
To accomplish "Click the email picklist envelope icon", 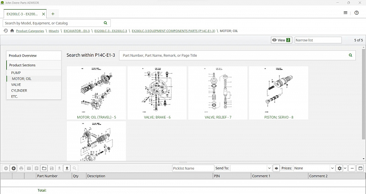I will 29,168.
